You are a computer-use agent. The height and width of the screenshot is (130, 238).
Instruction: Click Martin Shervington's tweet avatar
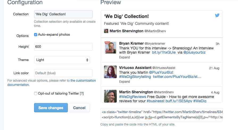pyautogui.click(x=110, y=96)
